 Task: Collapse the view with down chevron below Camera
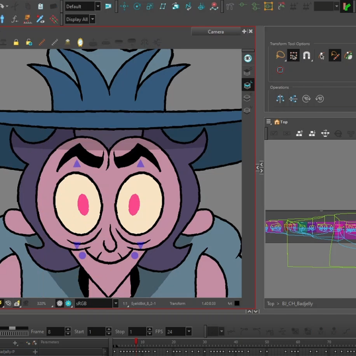(256, 311)
